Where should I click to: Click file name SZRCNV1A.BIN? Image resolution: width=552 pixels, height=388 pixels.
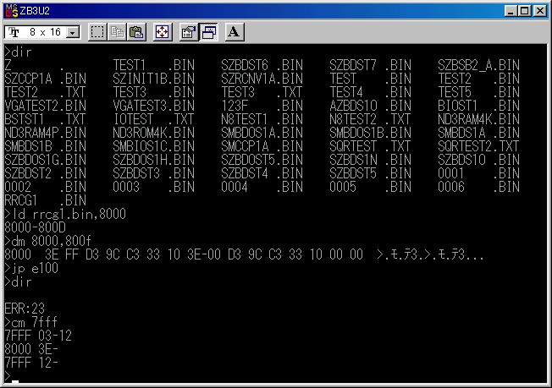click(262, 79)
